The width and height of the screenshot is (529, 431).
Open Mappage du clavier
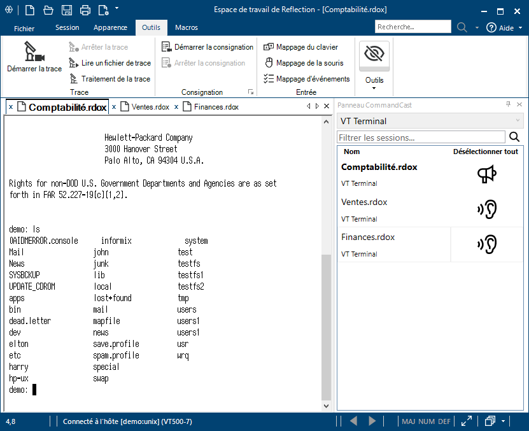pyautogui.click(x=300, y=47)
